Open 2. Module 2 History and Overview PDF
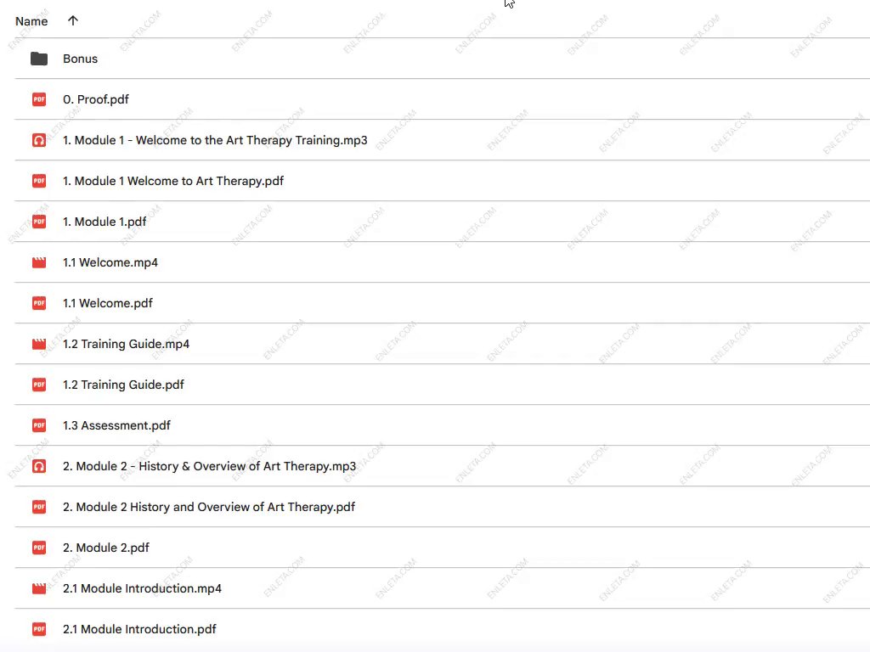870x652 pixels. 209,507
